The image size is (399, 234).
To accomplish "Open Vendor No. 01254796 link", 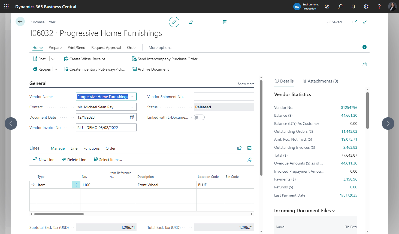I will coord(349,107).
